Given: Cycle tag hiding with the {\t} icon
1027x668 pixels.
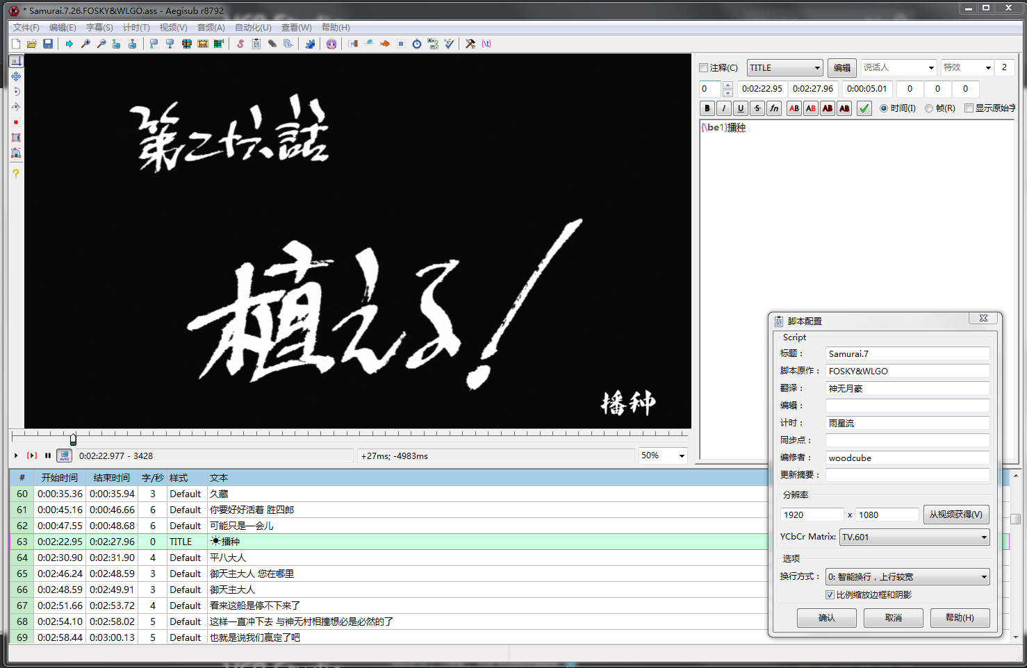Looking at the screenshot, I should [486, 44].
